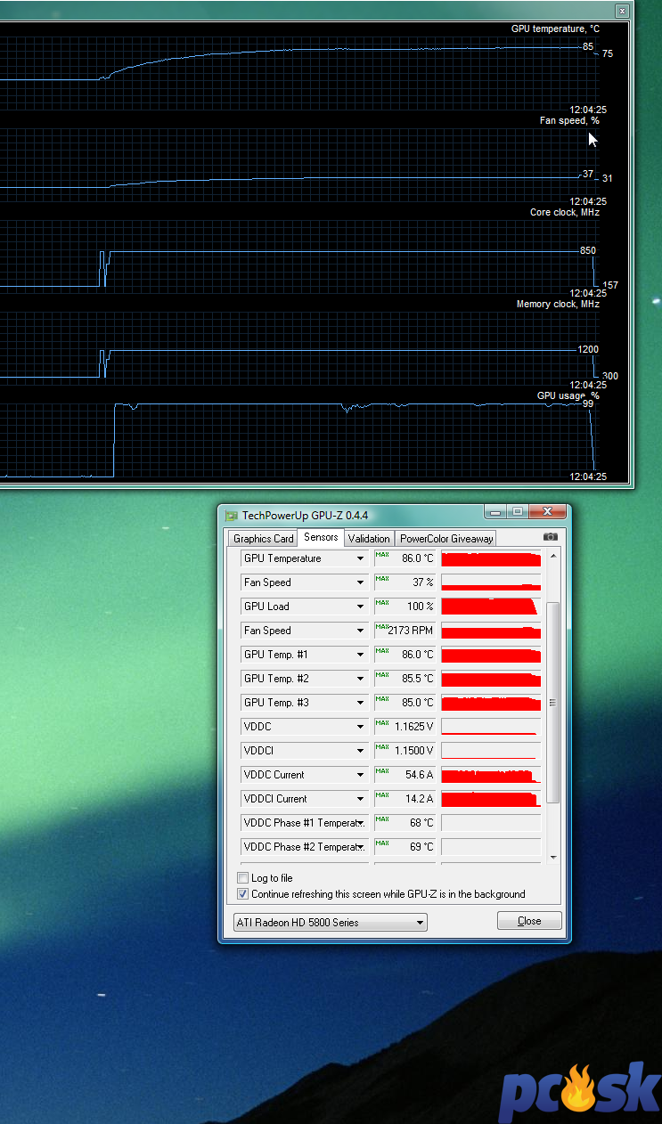Open the VDDC voltage sensor dropdown
Image resolution: width=662 pixels, height=1124 pixels.
tap(305, 727)
